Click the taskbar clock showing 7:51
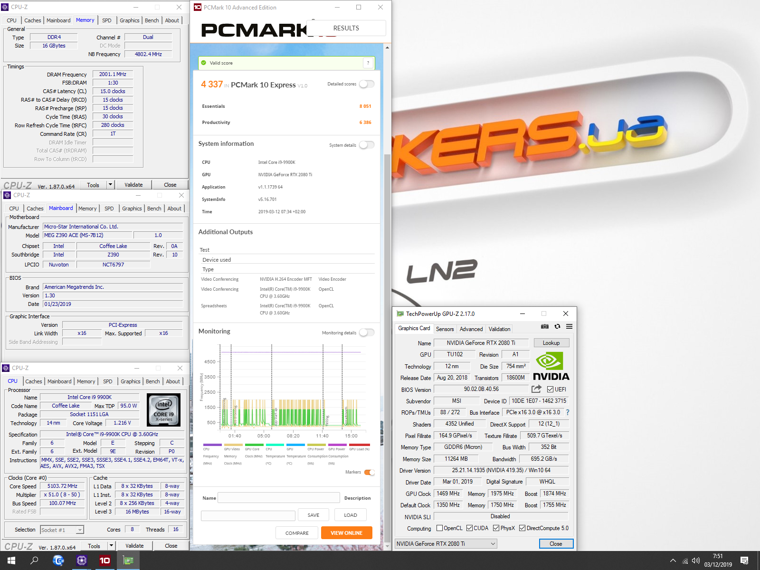 pos(718,560)
